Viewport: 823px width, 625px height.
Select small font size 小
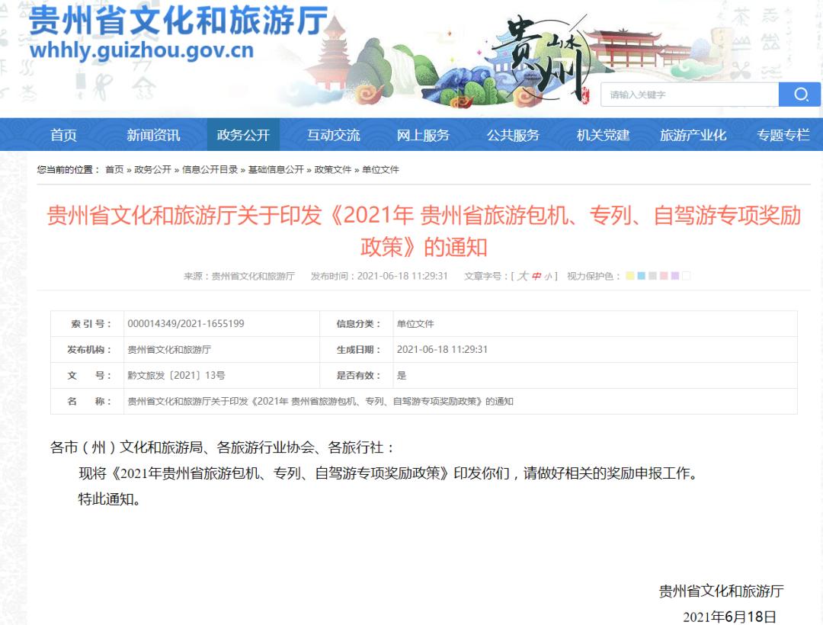click(x=549, y=276)
